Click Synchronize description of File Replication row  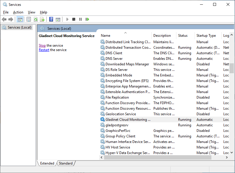pyautogui.click(x=164, y=97)
